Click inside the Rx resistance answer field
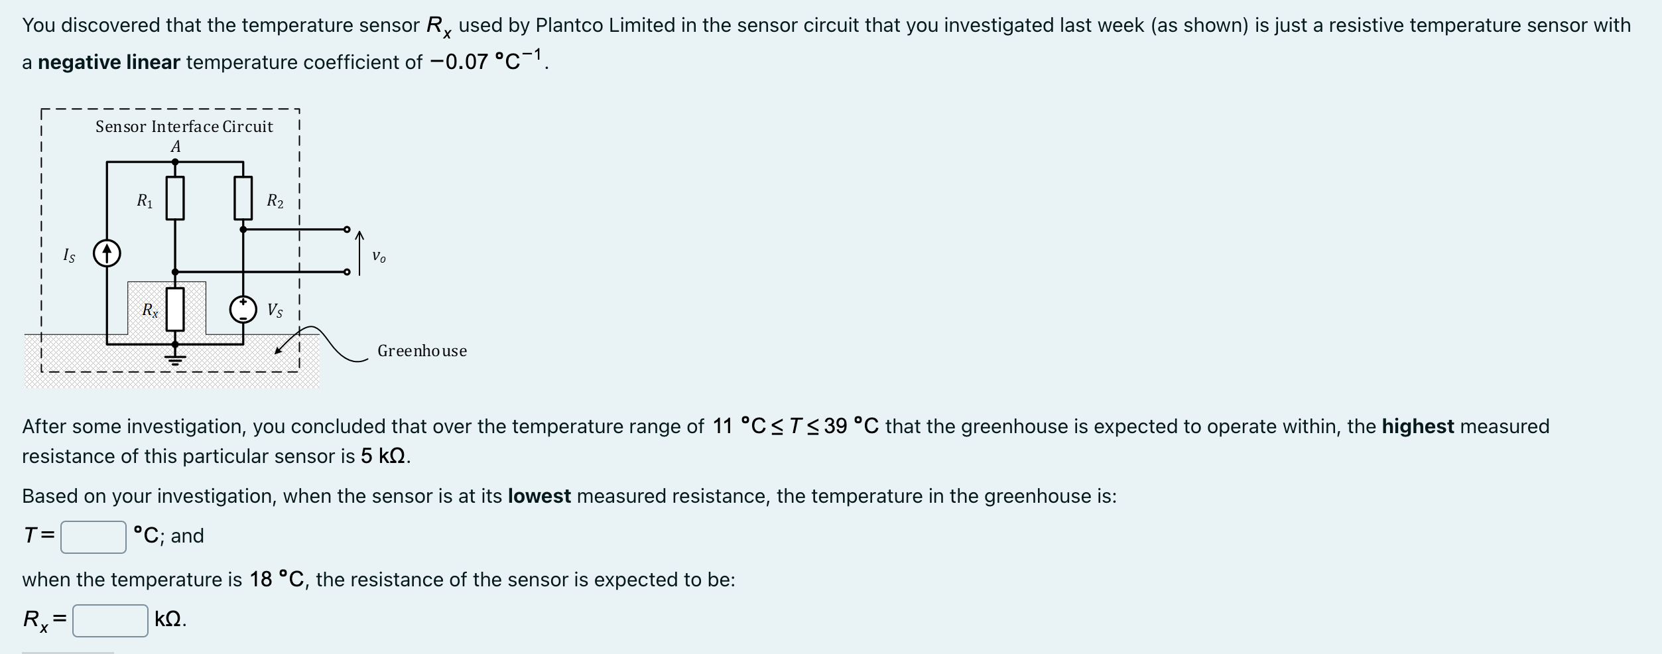 (x=109, y=620)
